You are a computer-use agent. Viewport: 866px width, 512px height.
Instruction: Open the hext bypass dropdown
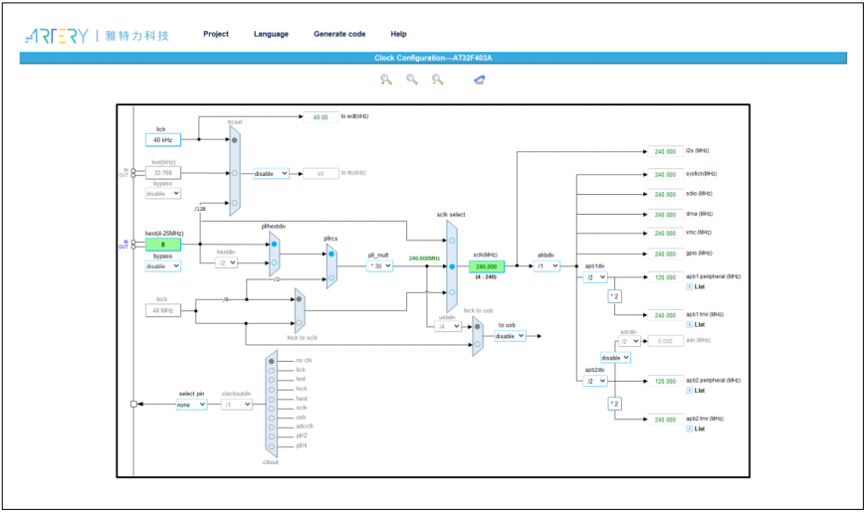point(163,265)
